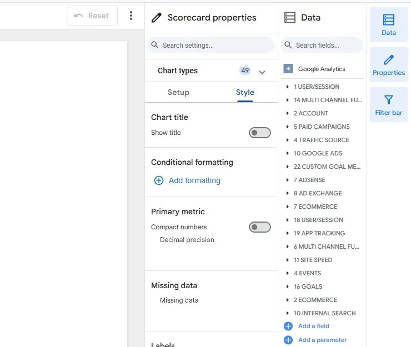
Task: Click the Add a field link
Action: [313, 326]
